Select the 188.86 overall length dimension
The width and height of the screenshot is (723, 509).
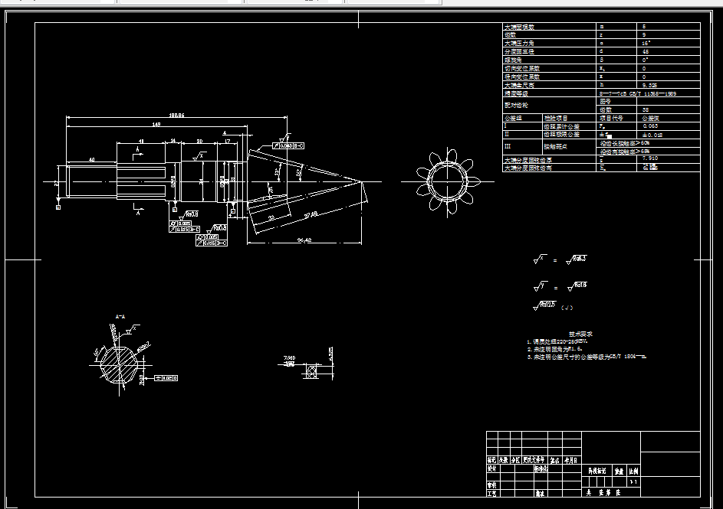click(176, 115)
